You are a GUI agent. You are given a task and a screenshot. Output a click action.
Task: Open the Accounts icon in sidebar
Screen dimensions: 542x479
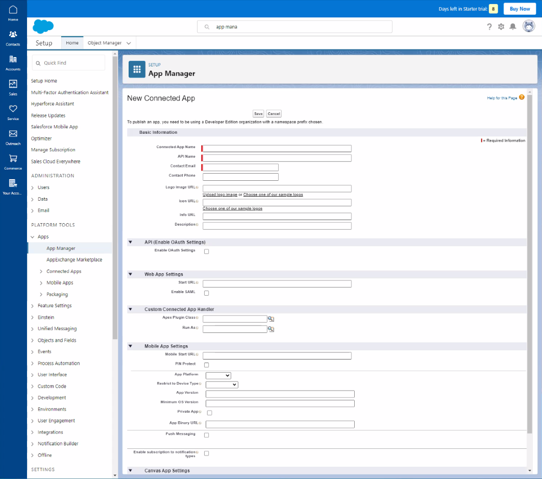pos(13,63)
